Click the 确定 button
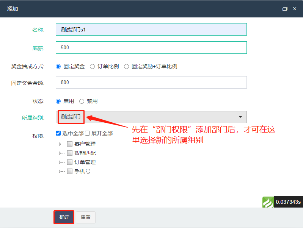This screenshot has height=228, width=303. [x=64, y=217]
